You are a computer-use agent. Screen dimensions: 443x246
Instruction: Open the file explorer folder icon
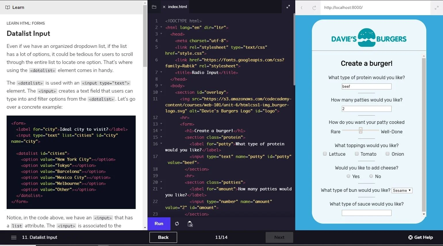pos(154,7)
